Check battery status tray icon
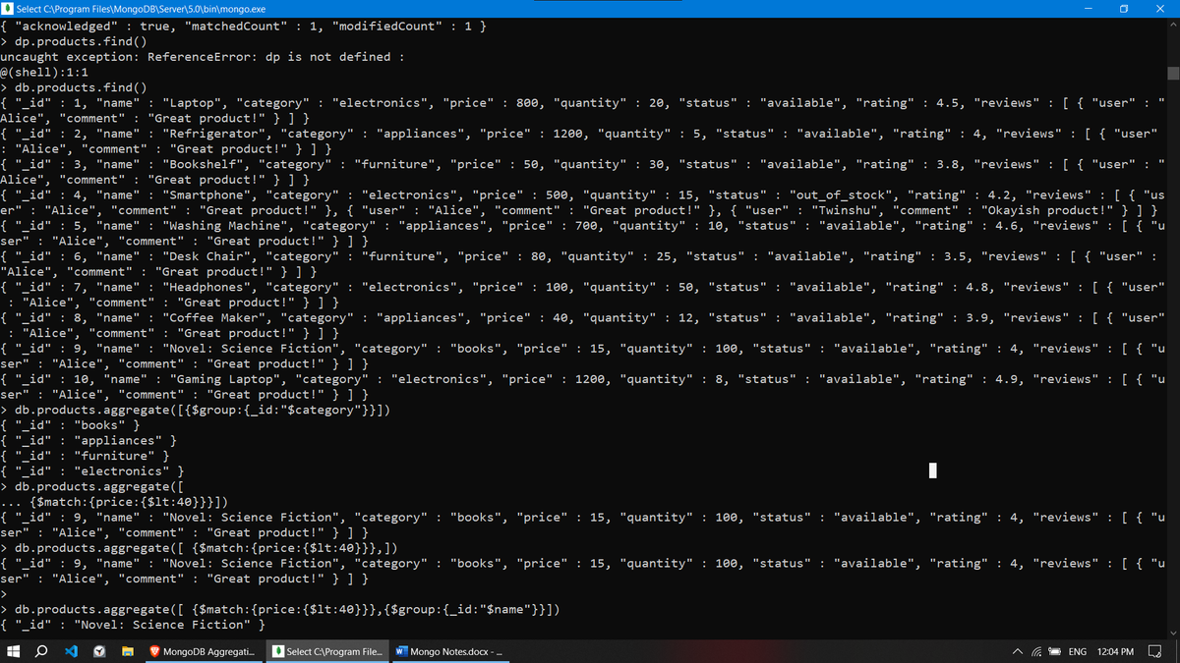The width and height of the screenshot is (1180, 663). point(1054,651)
